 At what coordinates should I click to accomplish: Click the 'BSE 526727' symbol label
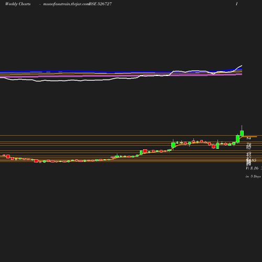coord(100,4)
